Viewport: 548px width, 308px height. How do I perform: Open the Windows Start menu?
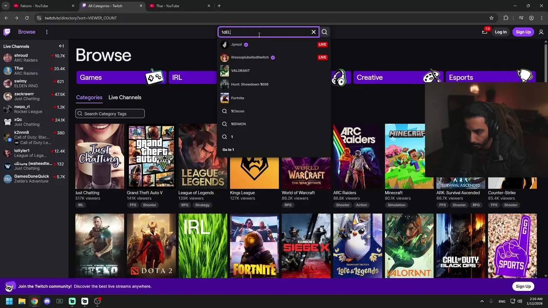point(9,301)
